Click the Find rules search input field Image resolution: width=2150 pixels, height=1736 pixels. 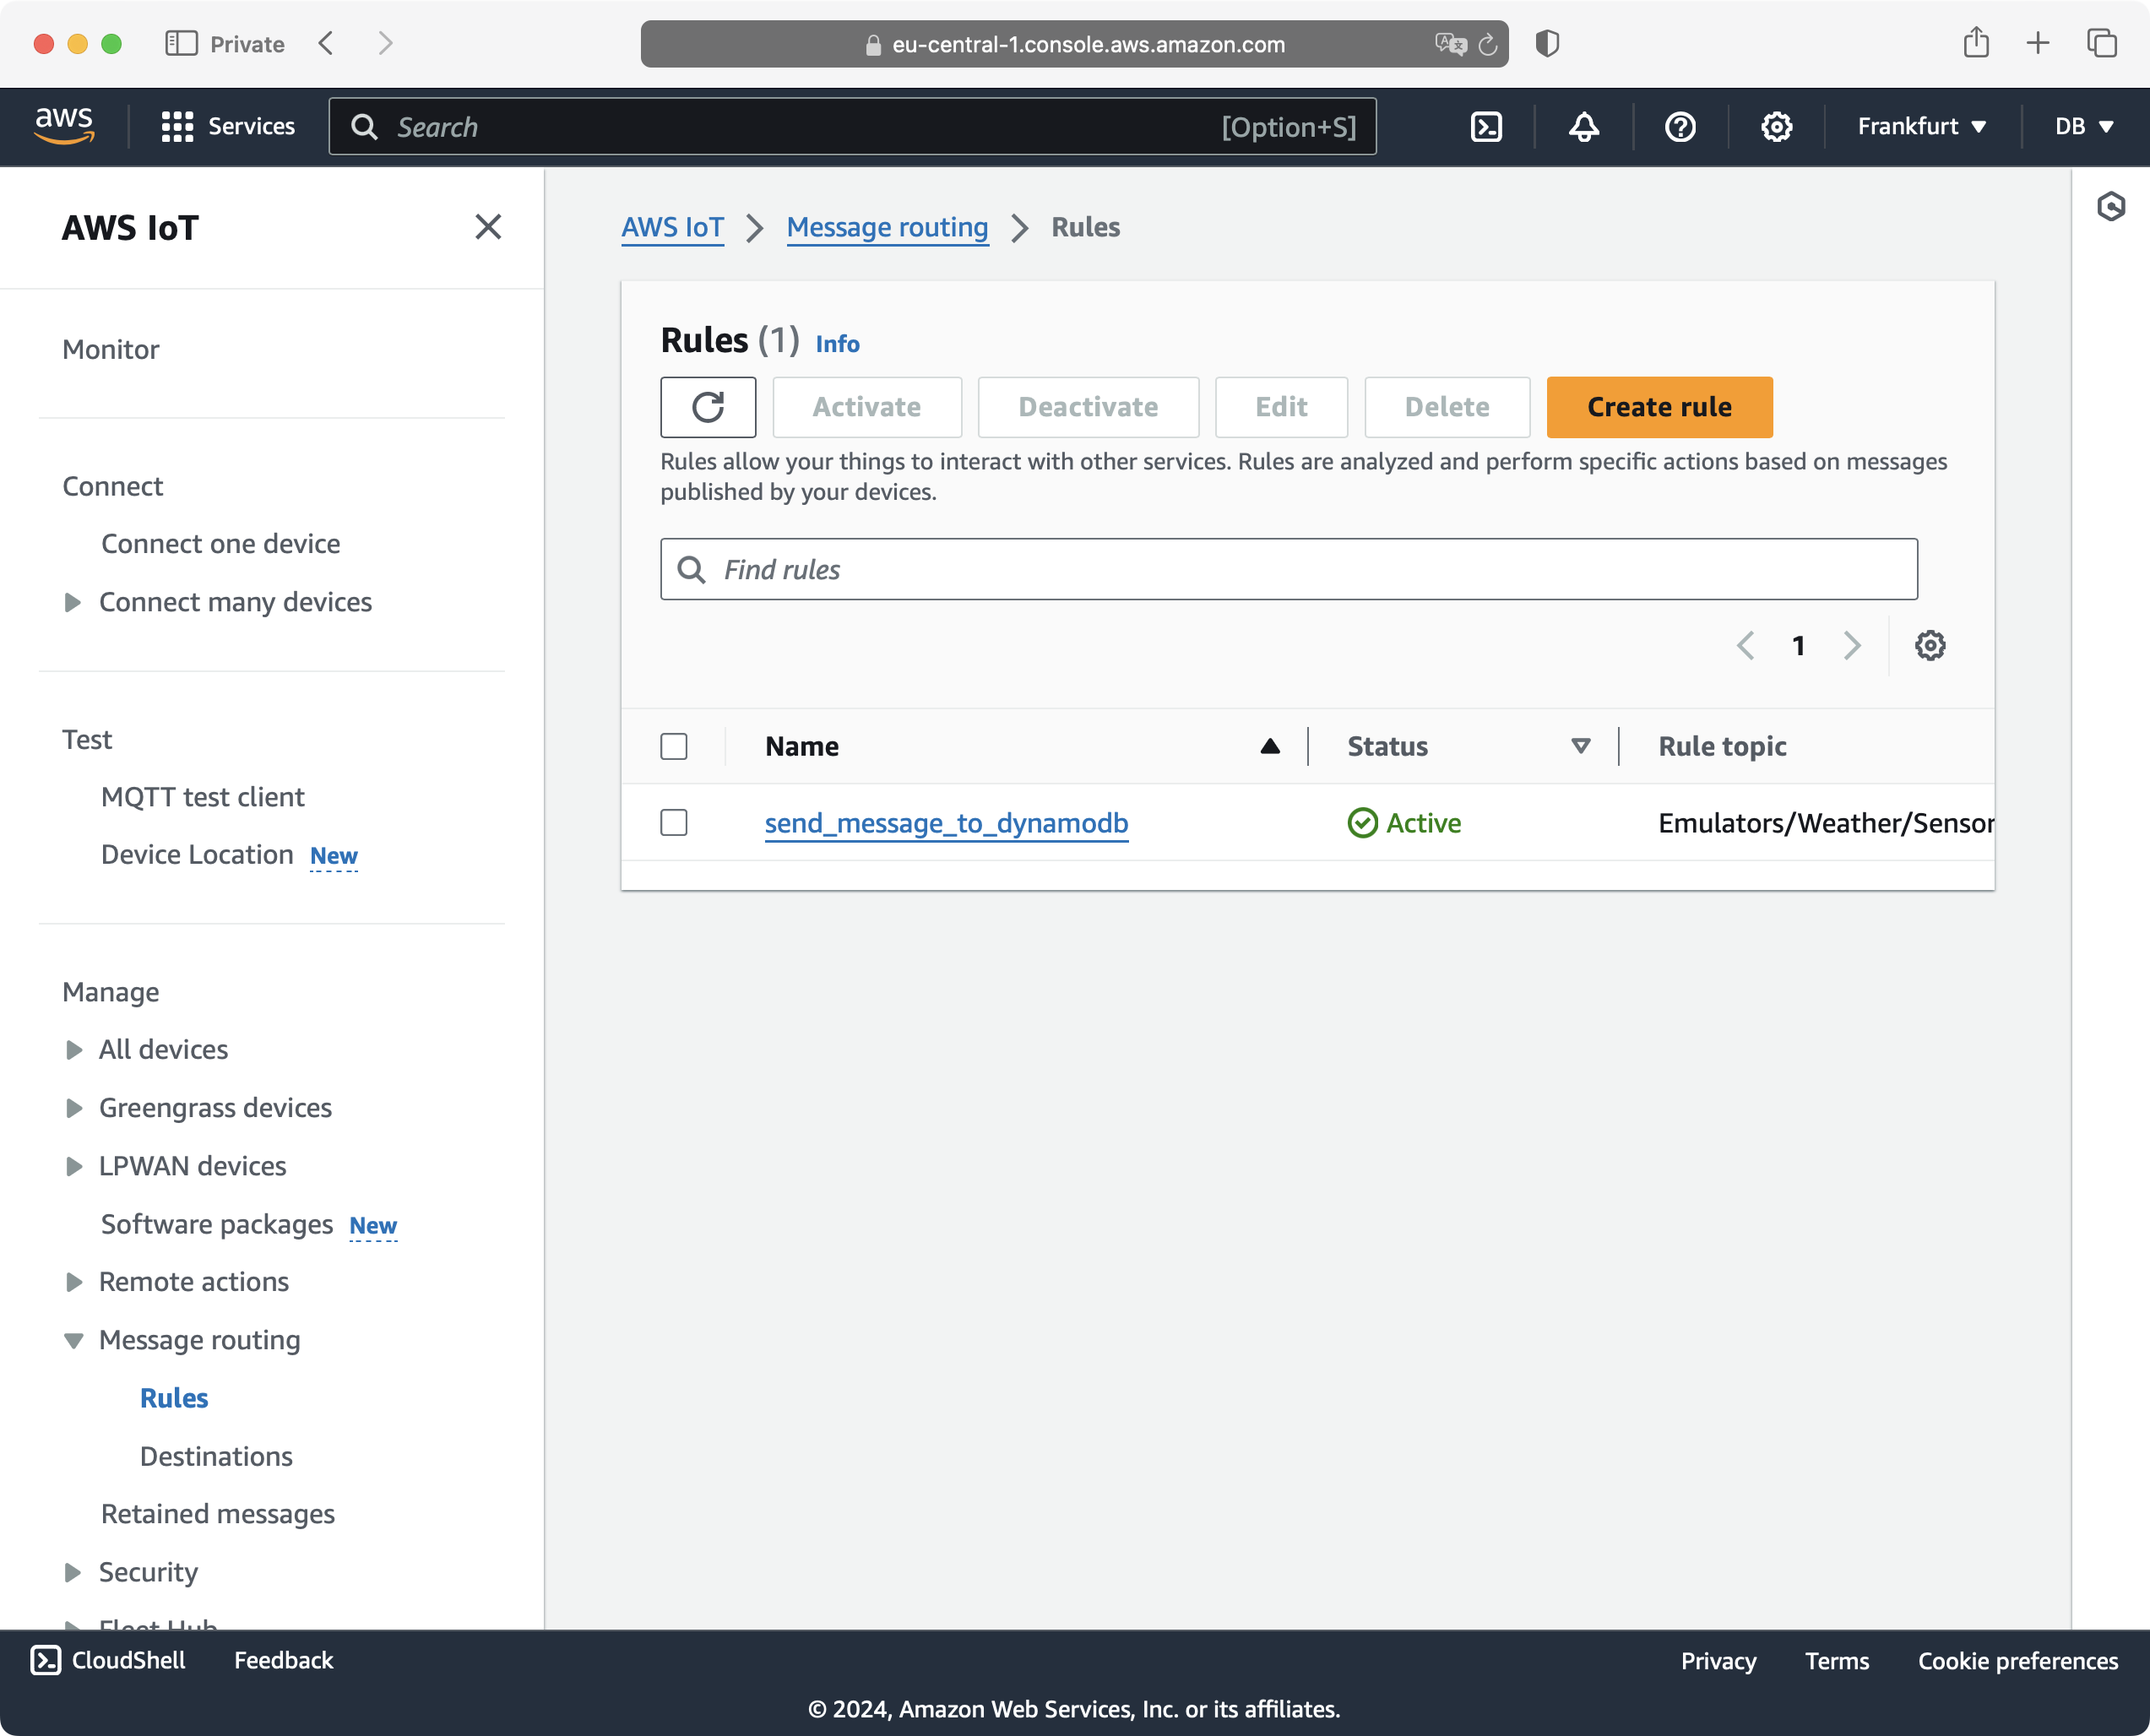pos(1288,568)
